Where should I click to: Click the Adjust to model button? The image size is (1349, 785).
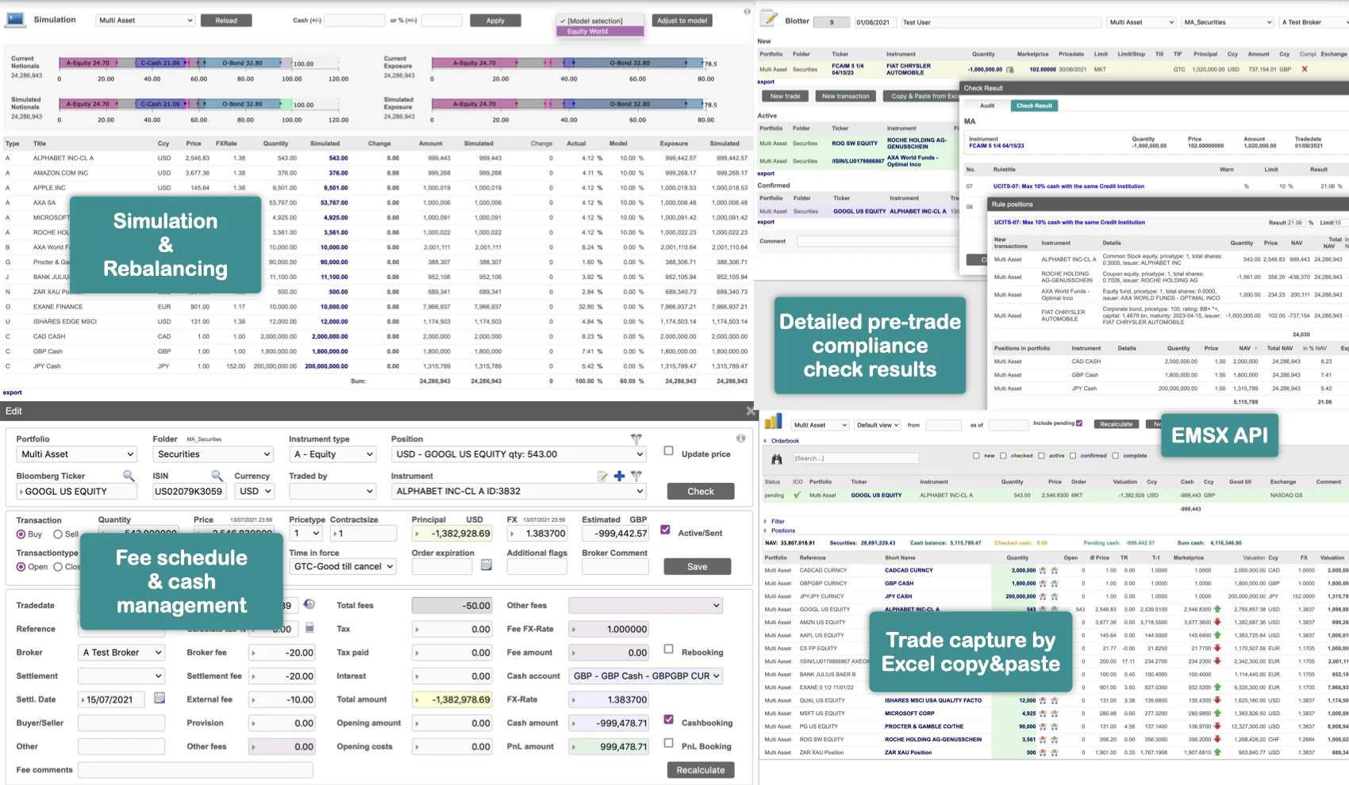click(682, 21)
